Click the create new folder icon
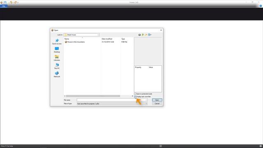Image resolution: width=263 pixels, height=148 pixels. point(146,35)
